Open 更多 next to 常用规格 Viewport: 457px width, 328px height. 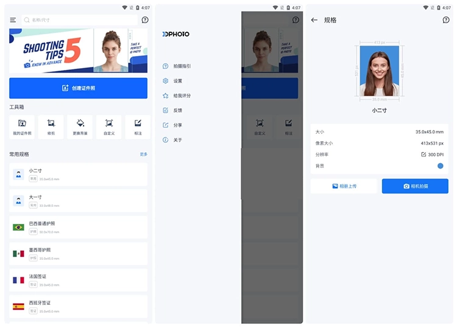(x=143, y=155)
